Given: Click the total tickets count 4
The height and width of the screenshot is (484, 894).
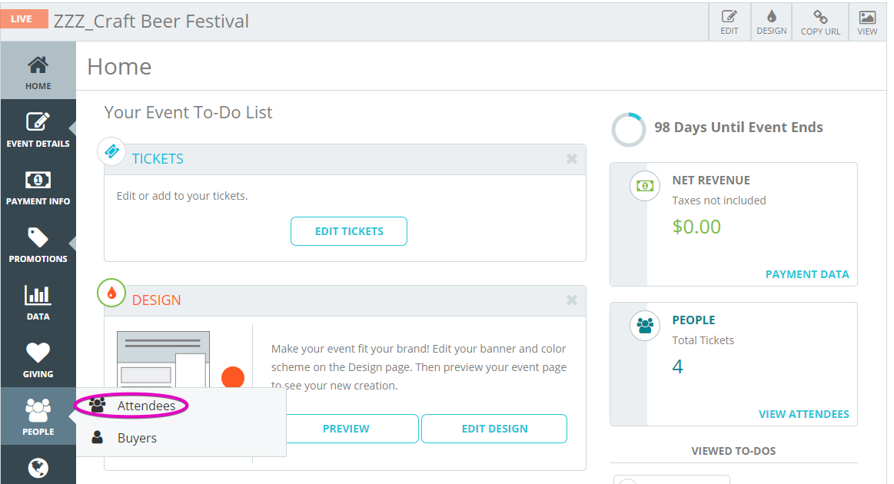Looking at the screenshot, I should pyautogui.click(x=677, y=366).
